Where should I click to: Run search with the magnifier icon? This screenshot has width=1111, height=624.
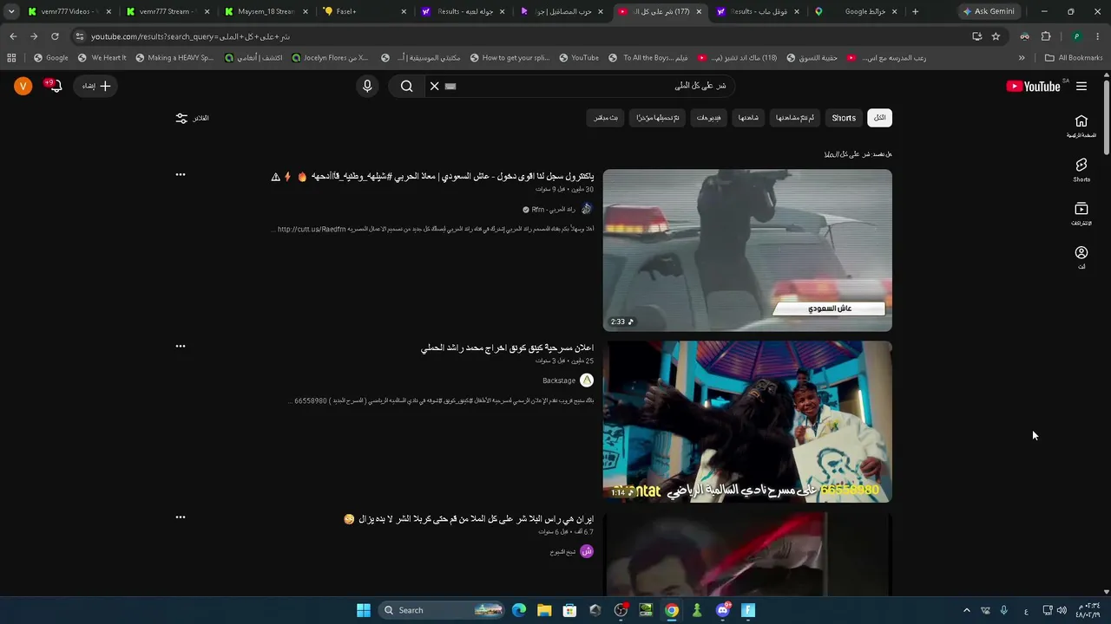click(406, 86)
